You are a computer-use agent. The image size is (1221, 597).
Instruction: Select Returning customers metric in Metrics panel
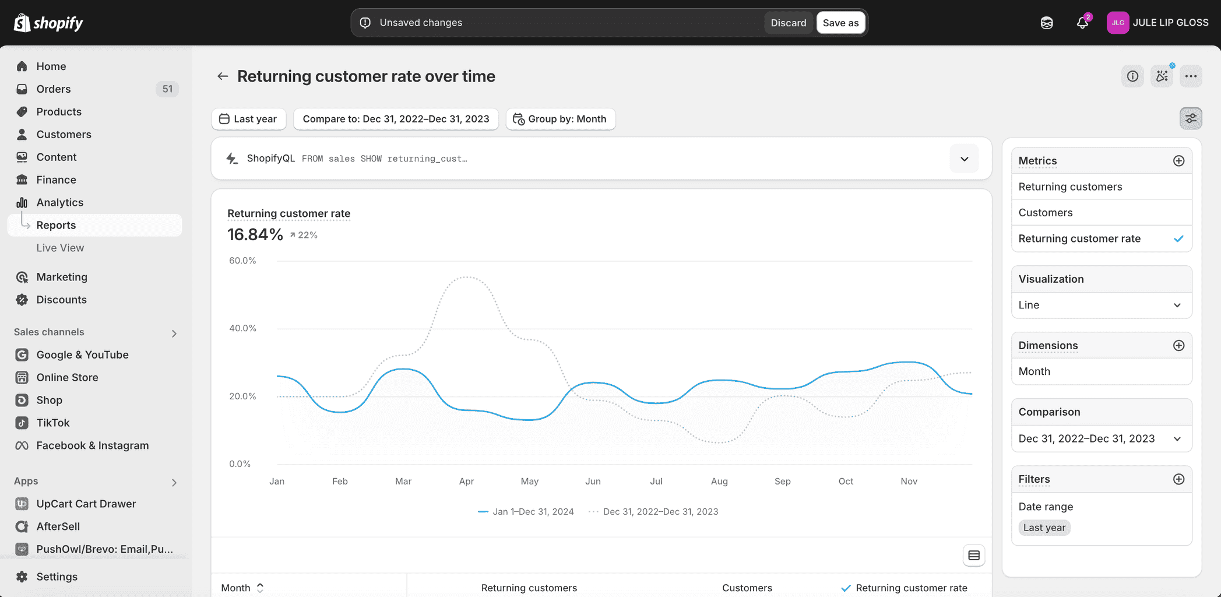pyautogui.click(x=1102, y=187)
